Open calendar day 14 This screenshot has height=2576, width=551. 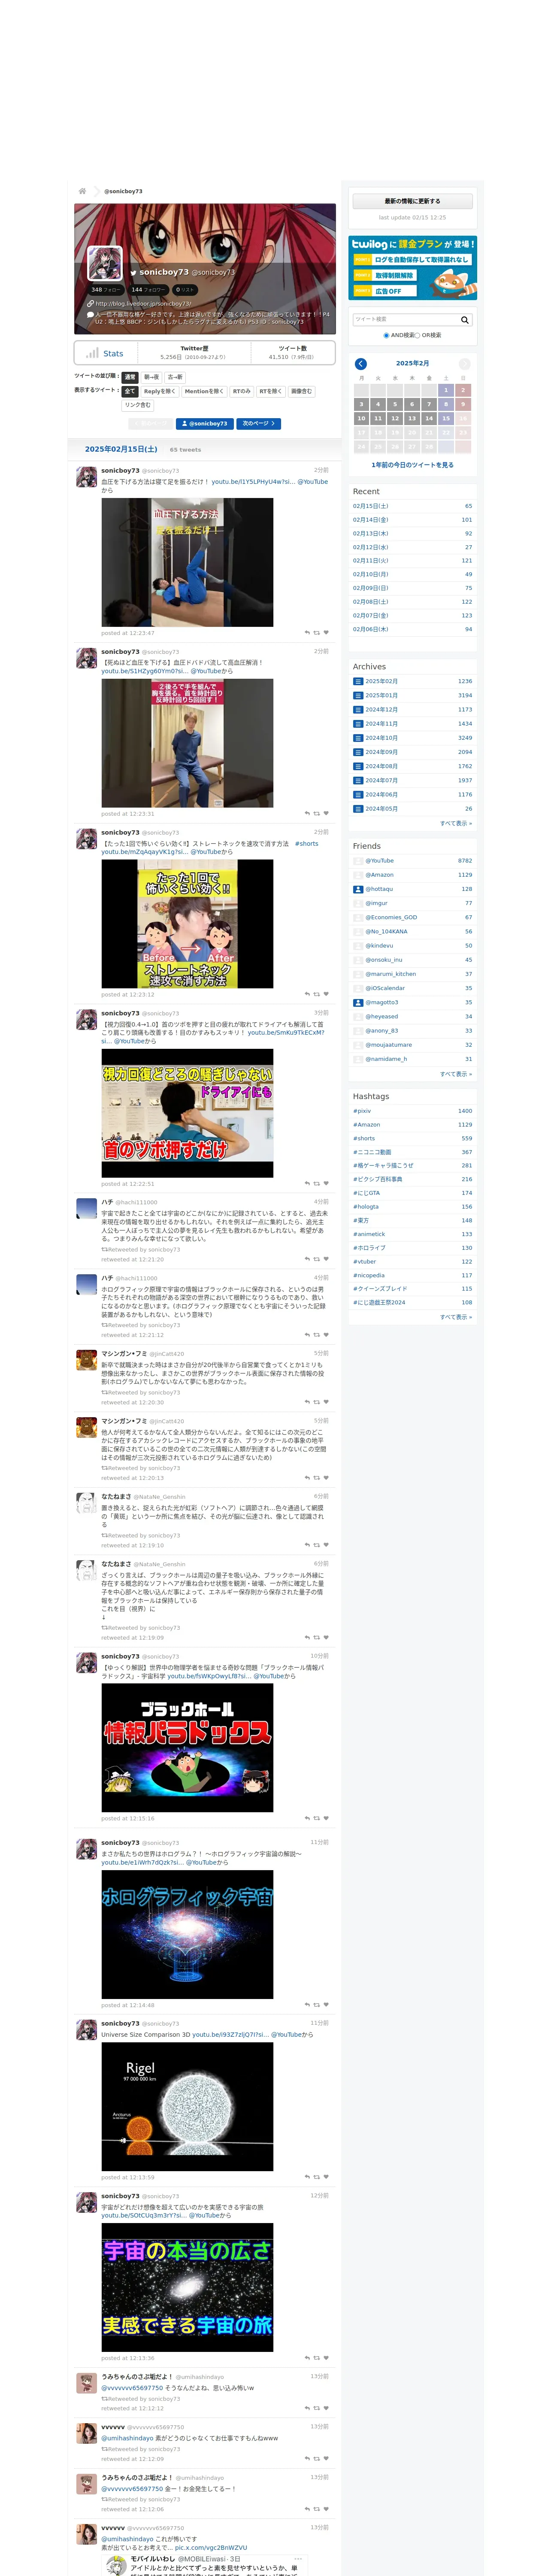click(x=429, y=418)
